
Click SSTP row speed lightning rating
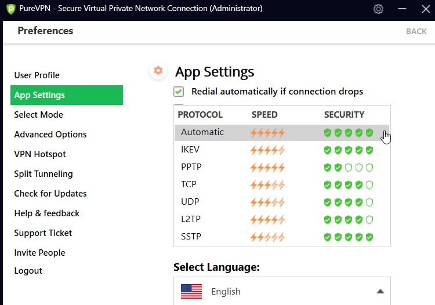pos(267,237)
